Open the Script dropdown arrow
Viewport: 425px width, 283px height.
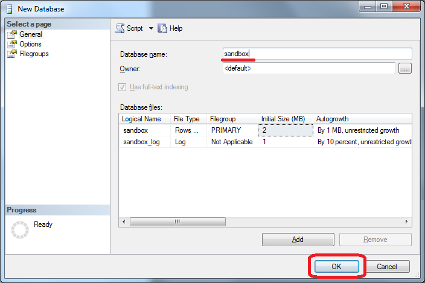coord(151,28)
